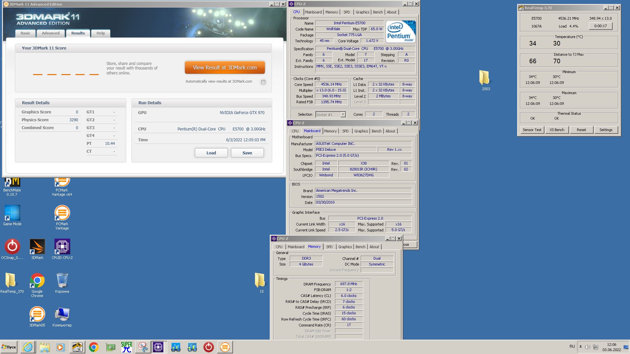Launch Google Chrome desktop shortcut
This screenshot has width=630, height=354.
[37, 285]
